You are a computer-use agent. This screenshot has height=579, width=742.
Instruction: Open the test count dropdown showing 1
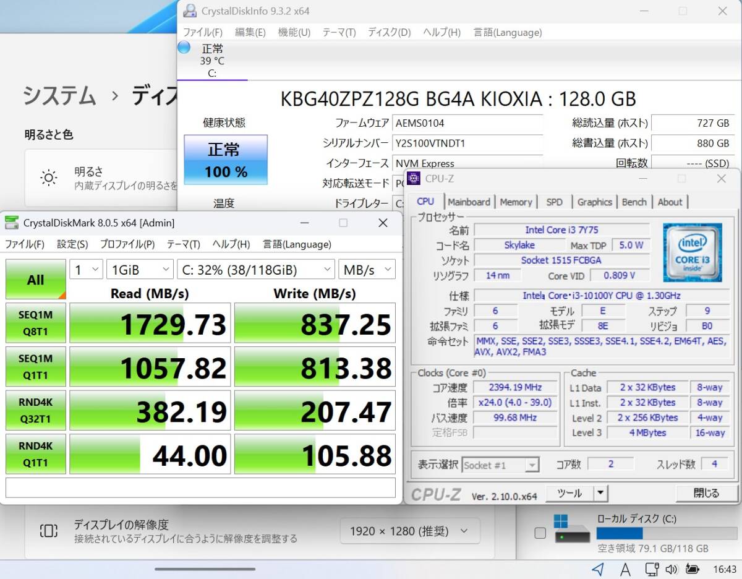point(86,270)
